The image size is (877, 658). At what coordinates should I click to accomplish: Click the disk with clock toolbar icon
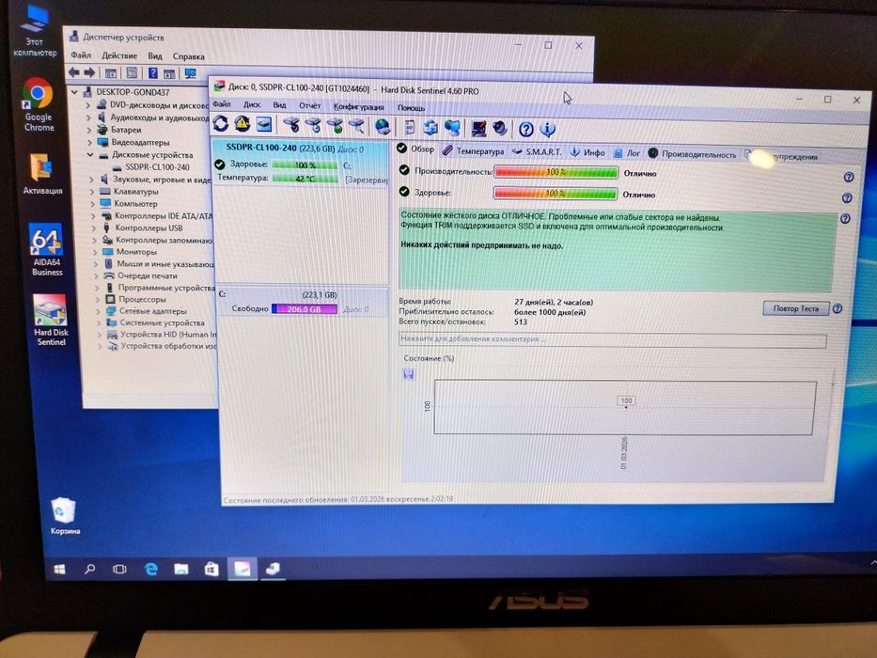(313, 125)
